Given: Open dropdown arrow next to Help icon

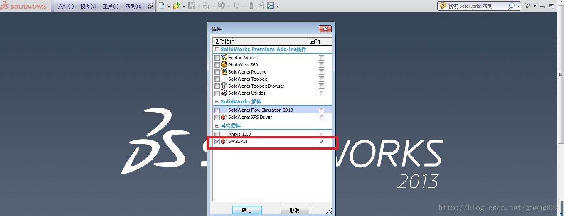Looking at the screenshot, I should point(534,6).
